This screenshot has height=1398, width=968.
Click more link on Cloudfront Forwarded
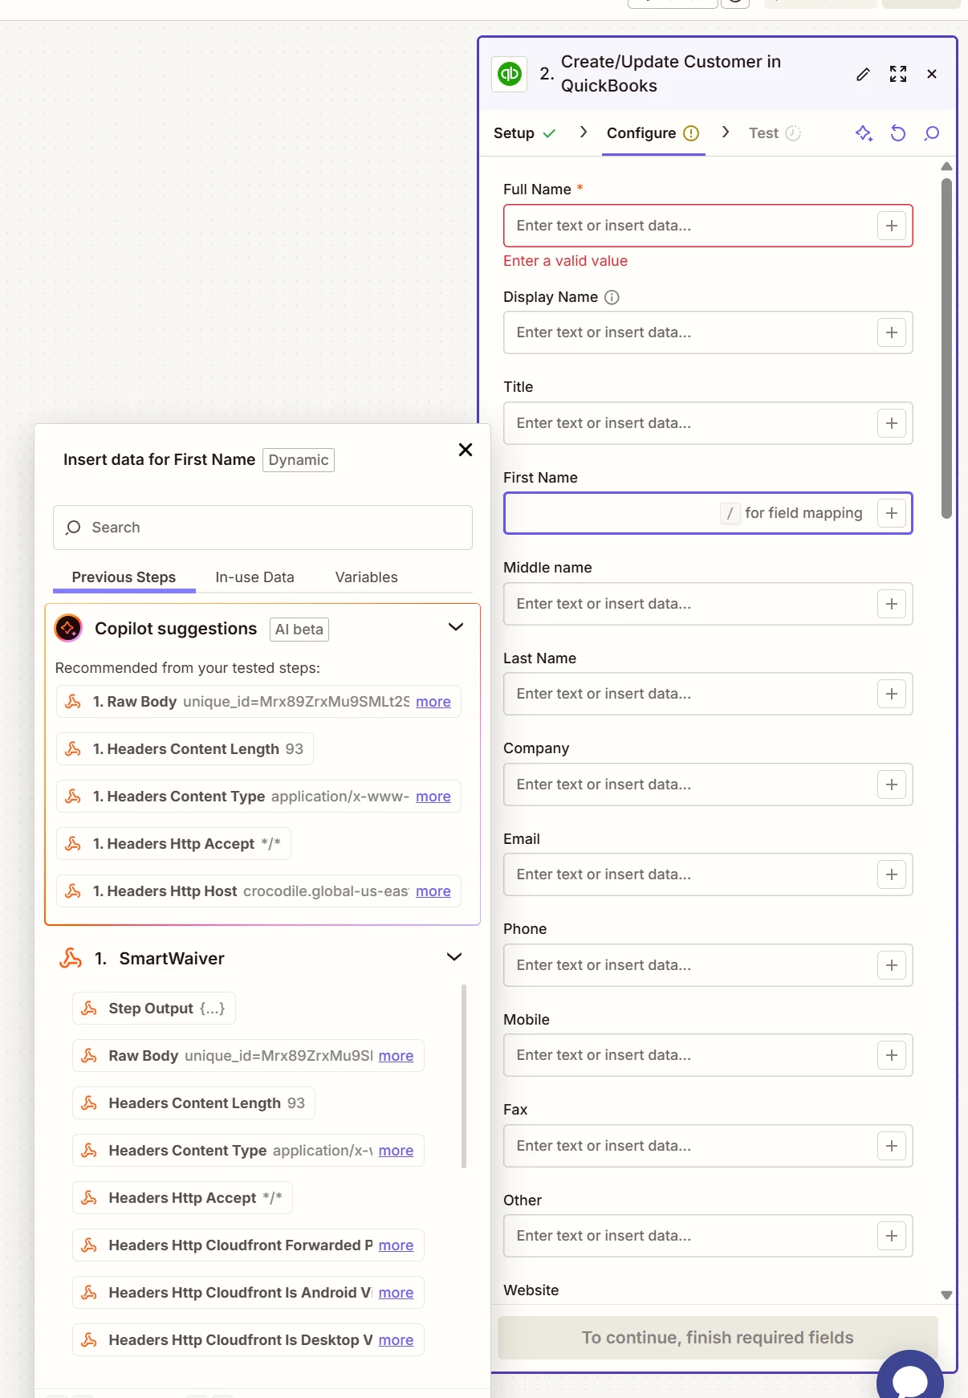pos(396,1245)
